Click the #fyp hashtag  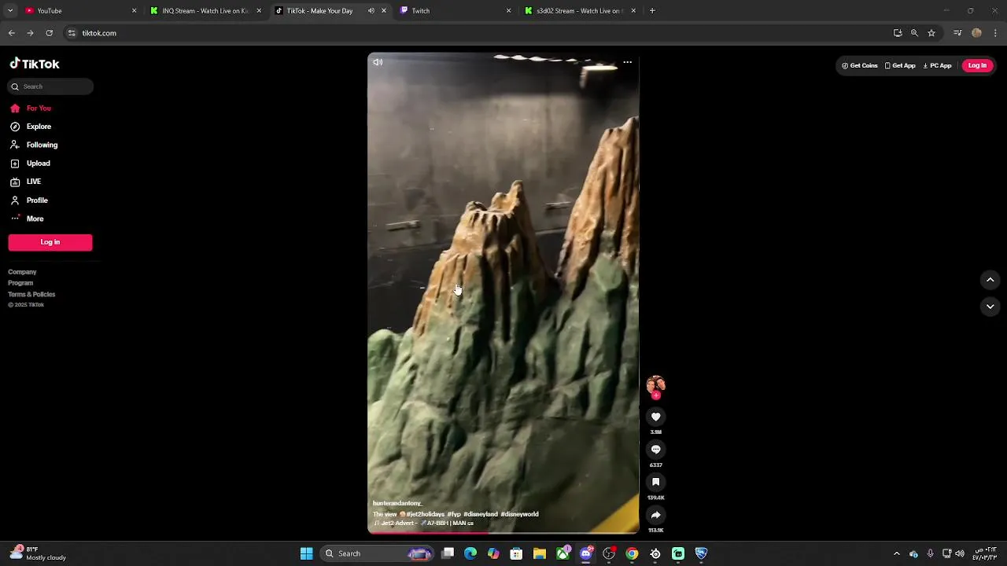pyautogui.click(x=454, y=514)
